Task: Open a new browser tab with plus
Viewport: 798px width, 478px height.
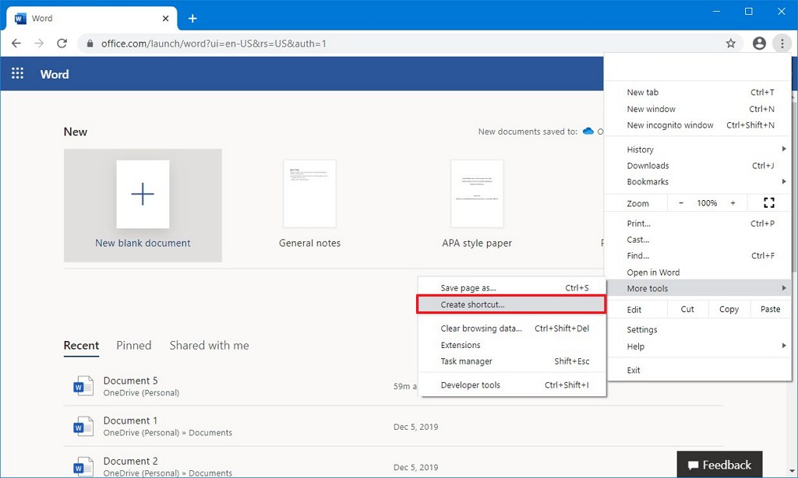Action: 192,19
